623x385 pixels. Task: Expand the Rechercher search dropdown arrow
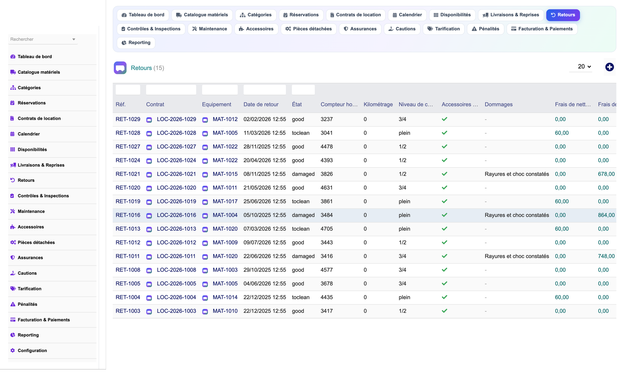point(74,39)
